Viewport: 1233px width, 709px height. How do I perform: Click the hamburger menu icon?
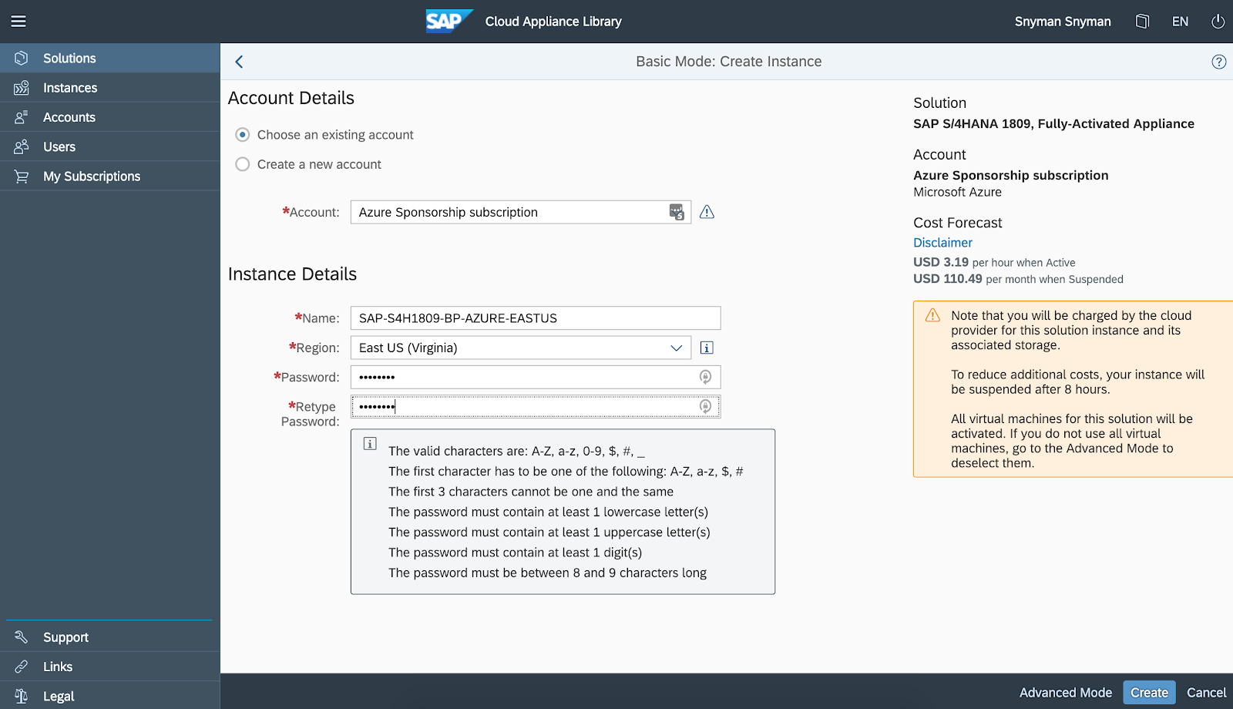18,22
